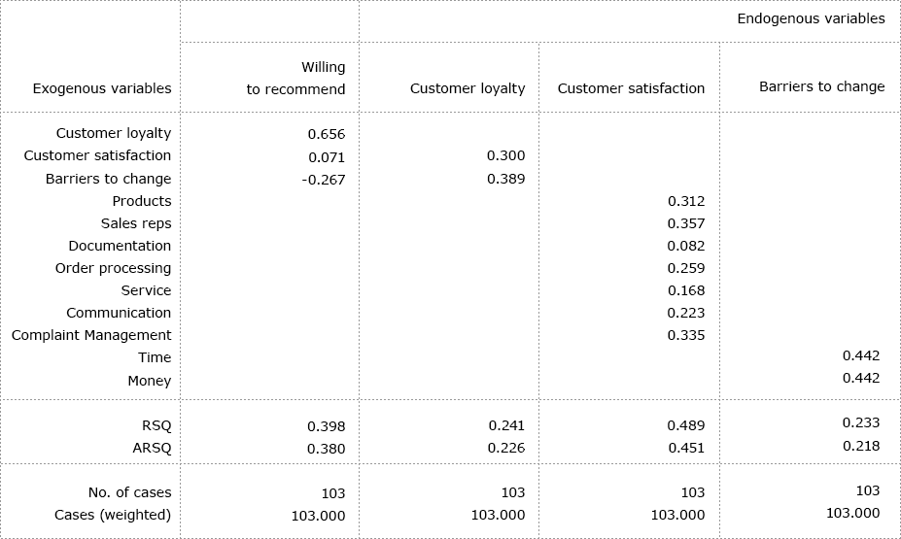
Task: Click the Time coefficient 0.442
Action: coord(861,355)
